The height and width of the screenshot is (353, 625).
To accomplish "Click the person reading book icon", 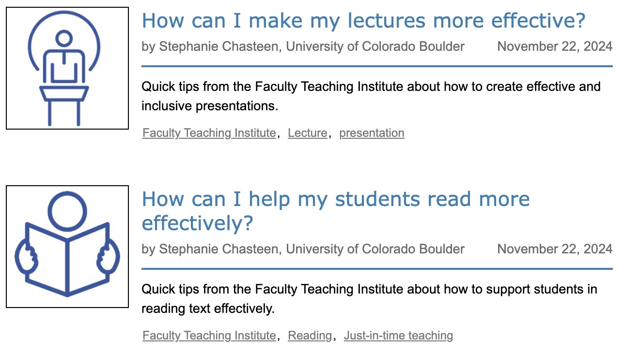I will coord(67,247).
